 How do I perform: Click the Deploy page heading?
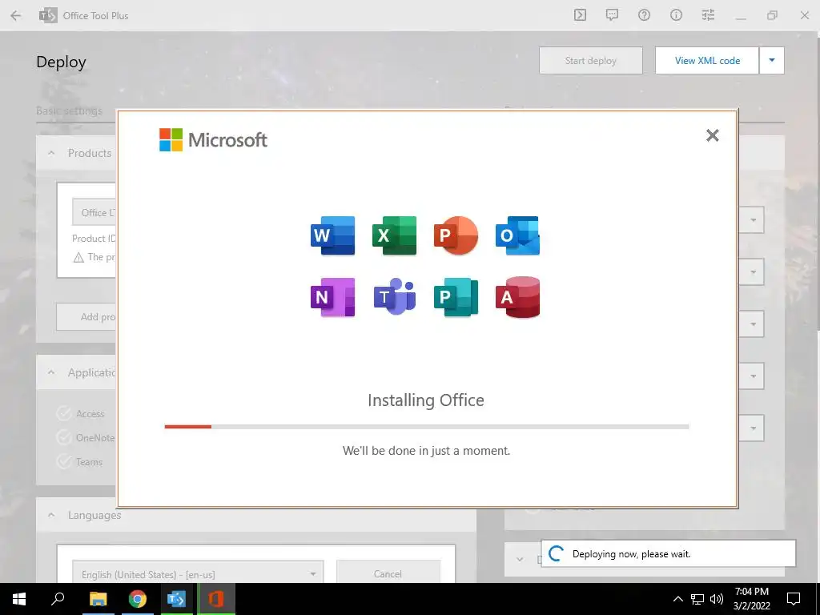(x=61, y=62)
